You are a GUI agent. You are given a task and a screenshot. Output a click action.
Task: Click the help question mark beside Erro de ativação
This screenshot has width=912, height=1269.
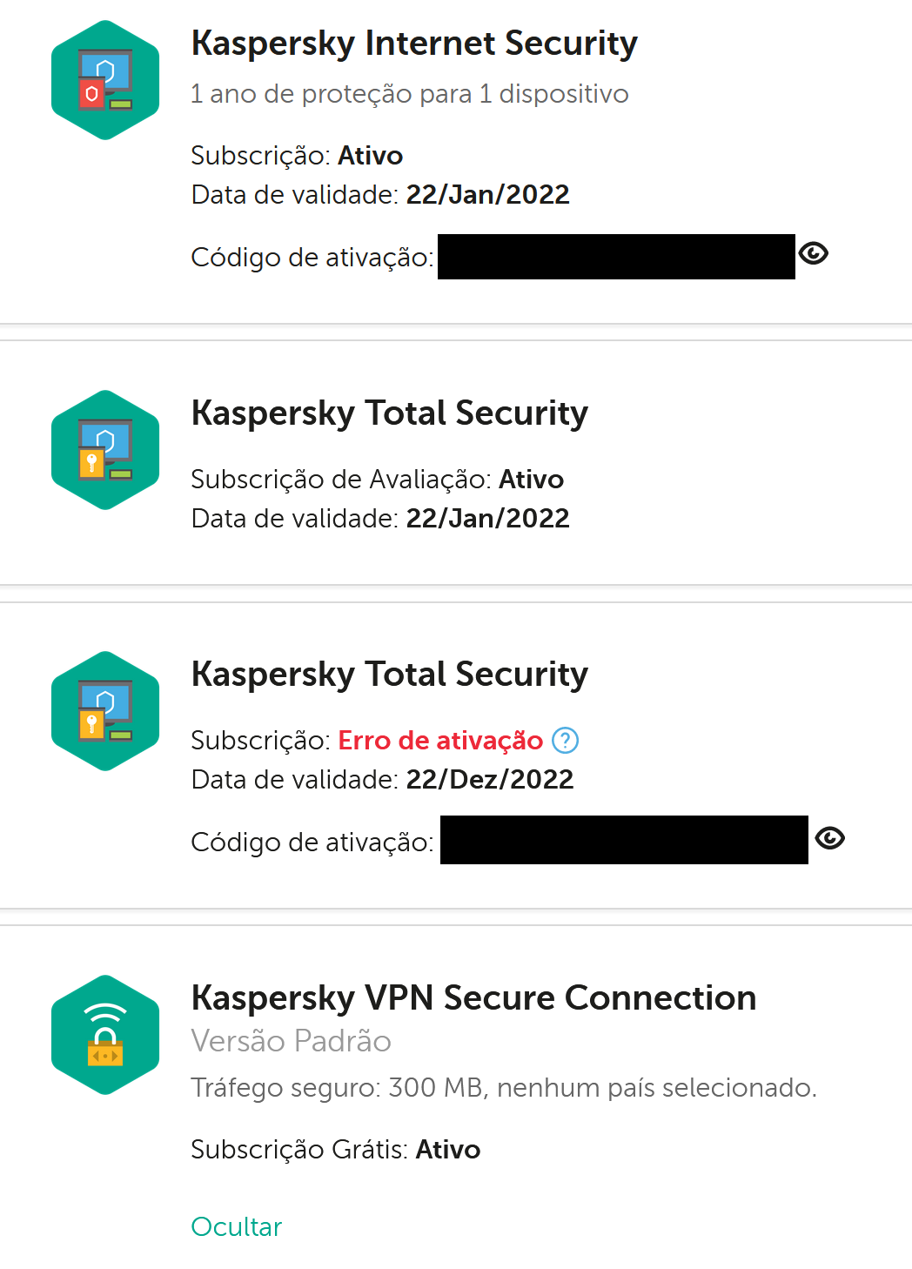click(566, 740)
